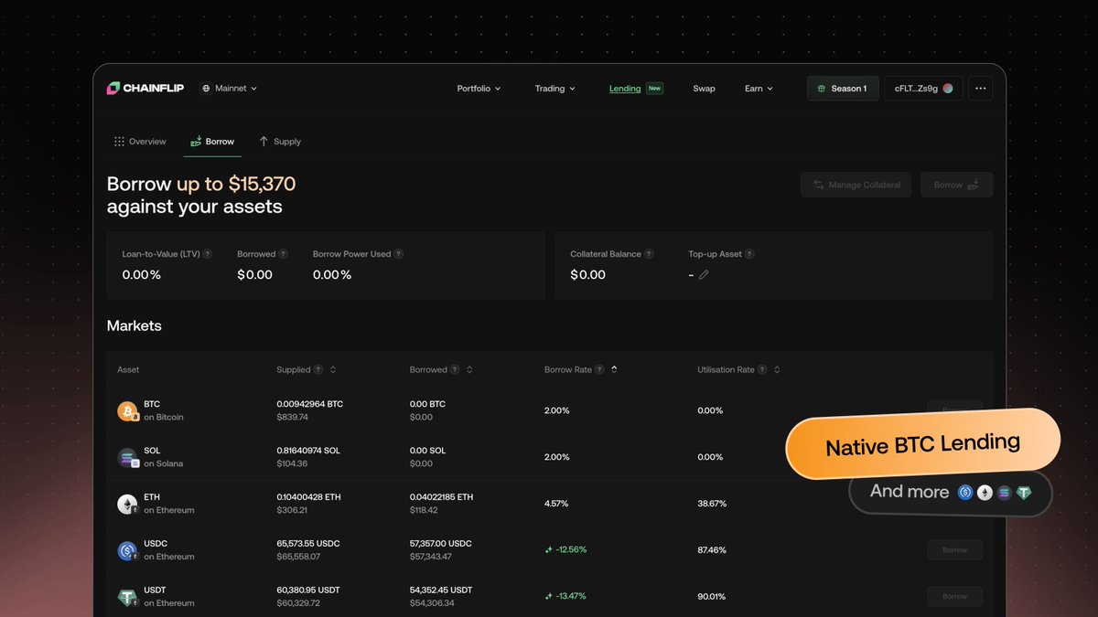Viewport: 1098px width, 617px height.
Task: Switch to the Supply tab
Action: pos(280,141)
